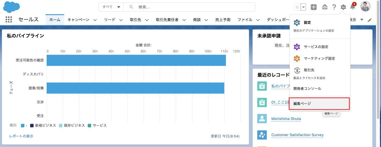This screenshot has height=147, width=381.
Task: Click the 未承認申請 card heading
Action: tap(269, 36)
